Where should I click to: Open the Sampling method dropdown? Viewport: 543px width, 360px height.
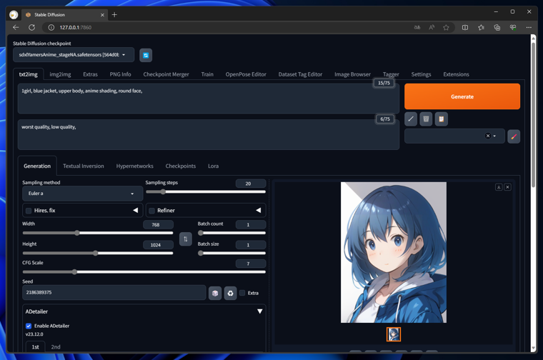(82, 194)
